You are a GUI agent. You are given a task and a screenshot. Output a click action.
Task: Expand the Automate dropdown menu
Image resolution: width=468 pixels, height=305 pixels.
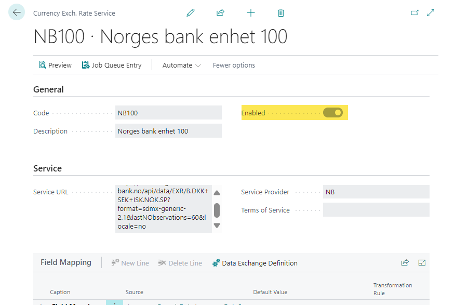point(181,65)
